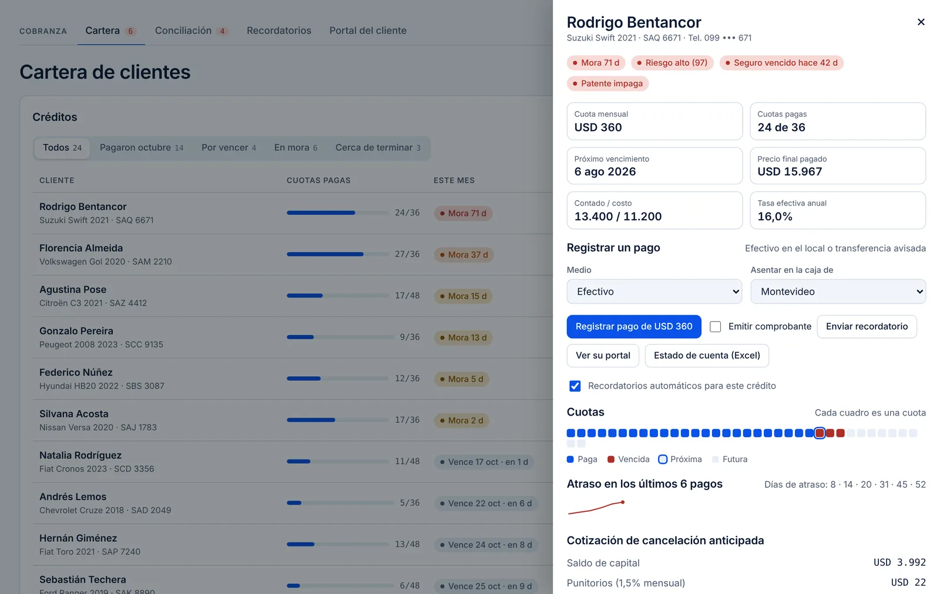This screenshot has width=940, height=594.
Task: Open the Florencia Almeida client row
Action: click(x=293, y=255)
